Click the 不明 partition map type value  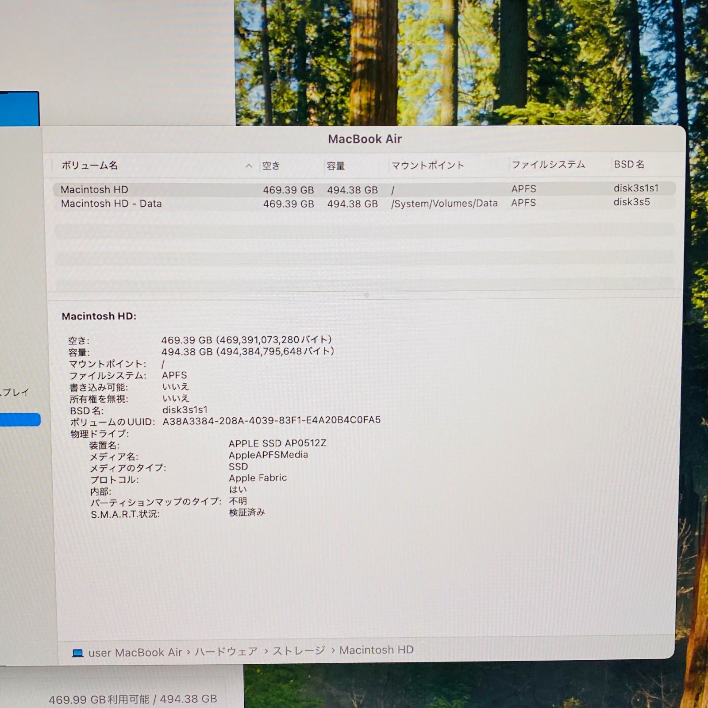click(x=238, y=501)
